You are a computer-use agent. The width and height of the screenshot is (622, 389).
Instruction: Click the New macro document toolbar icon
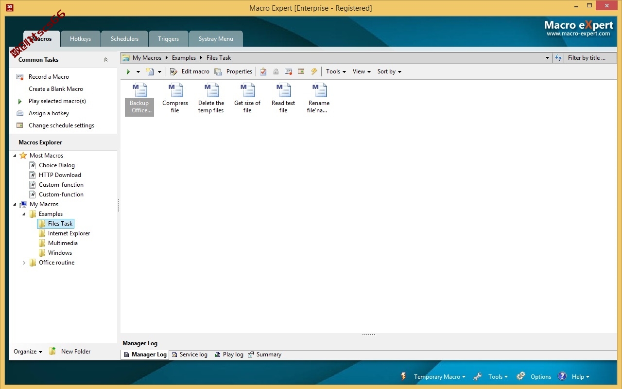pyautogui.click(x=150, y=71)
